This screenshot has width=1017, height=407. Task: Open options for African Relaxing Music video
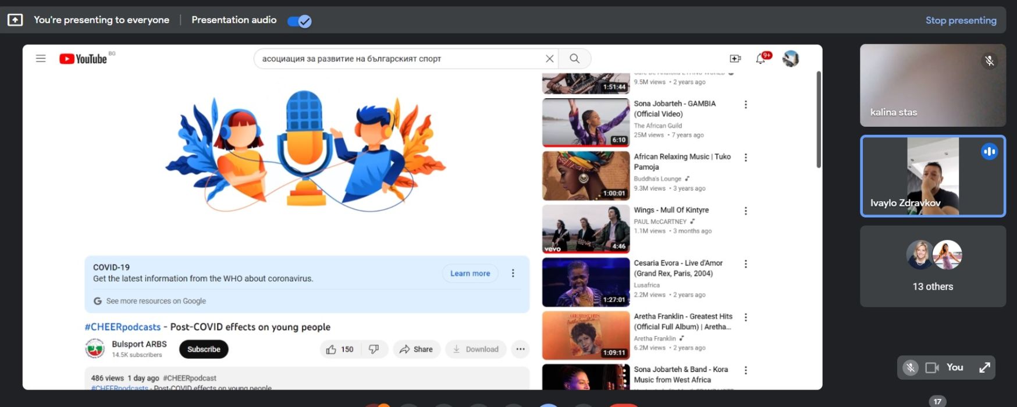745,158
